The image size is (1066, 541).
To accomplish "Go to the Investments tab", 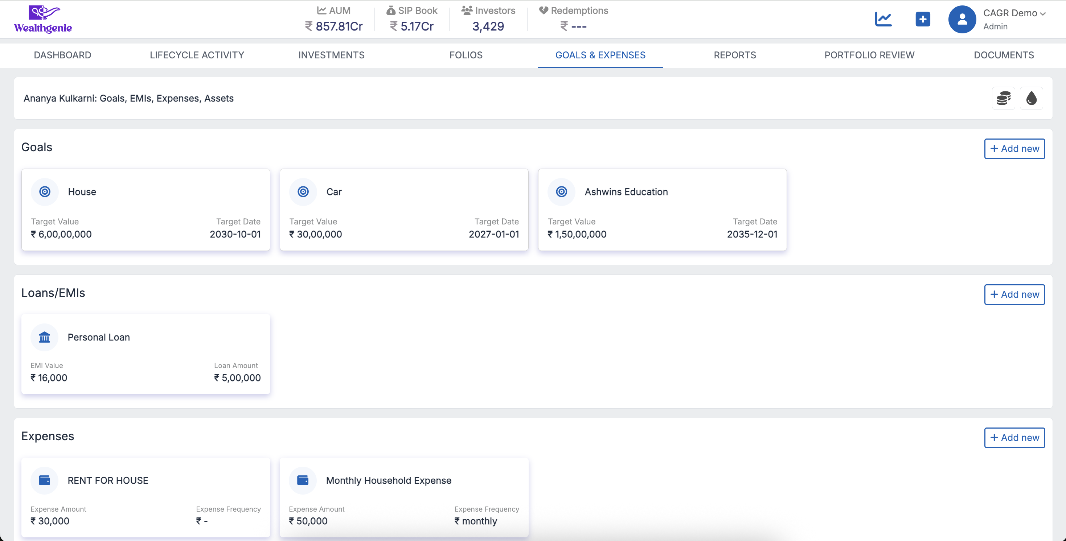I will click(x=331, y=55).
